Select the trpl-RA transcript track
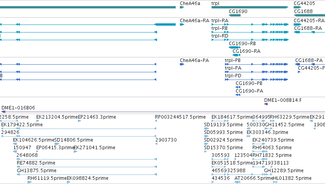Image resolution: width=325 pixels, height=184 pixels. point(250,24)
